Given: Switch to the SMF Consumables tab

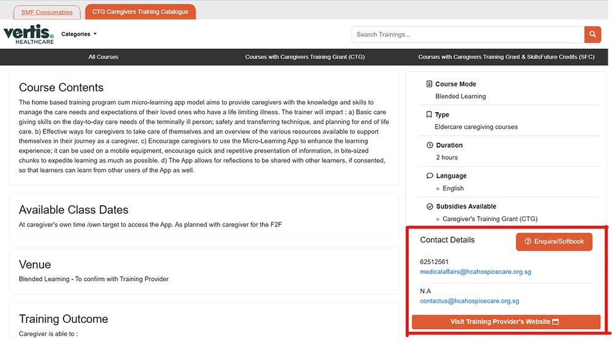Looking at the screenshot, I should pos(47,12).
